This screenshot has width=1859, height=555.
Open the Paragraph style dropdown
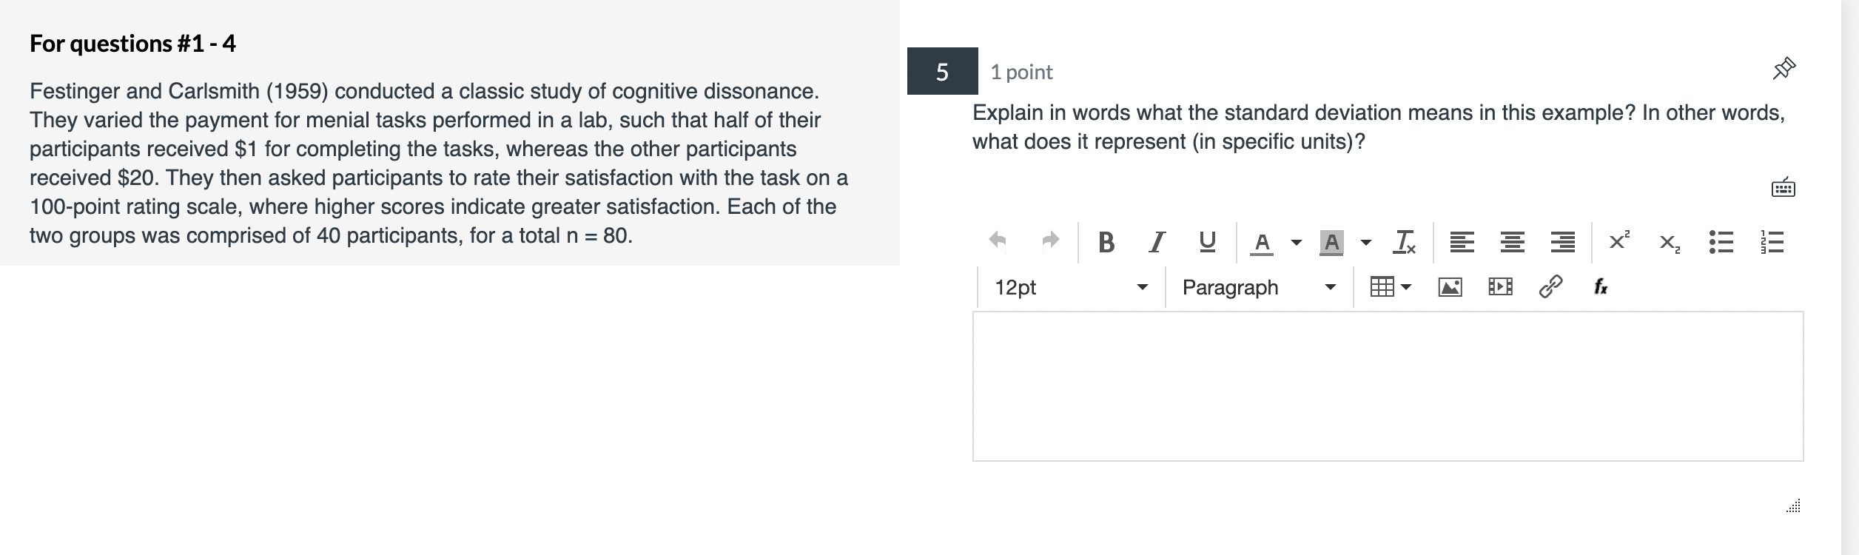1258,287
